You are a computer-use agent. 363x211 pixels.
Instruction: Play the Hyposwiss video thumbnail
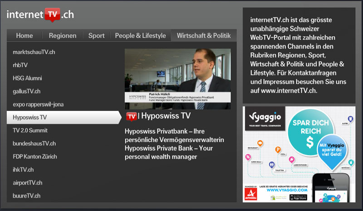(x=178, y=79)
